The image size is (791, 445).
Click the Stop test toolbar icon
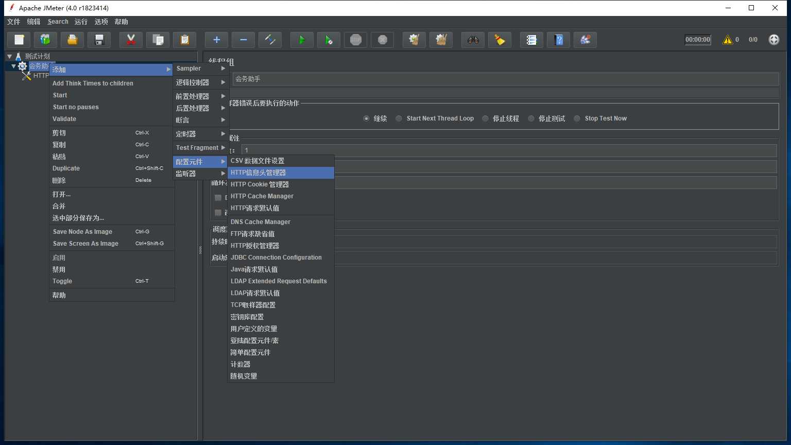(356, 40)
